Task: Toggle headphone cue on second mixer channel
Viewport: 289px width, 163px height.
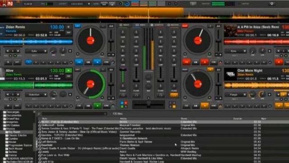Action: (136, 96)
